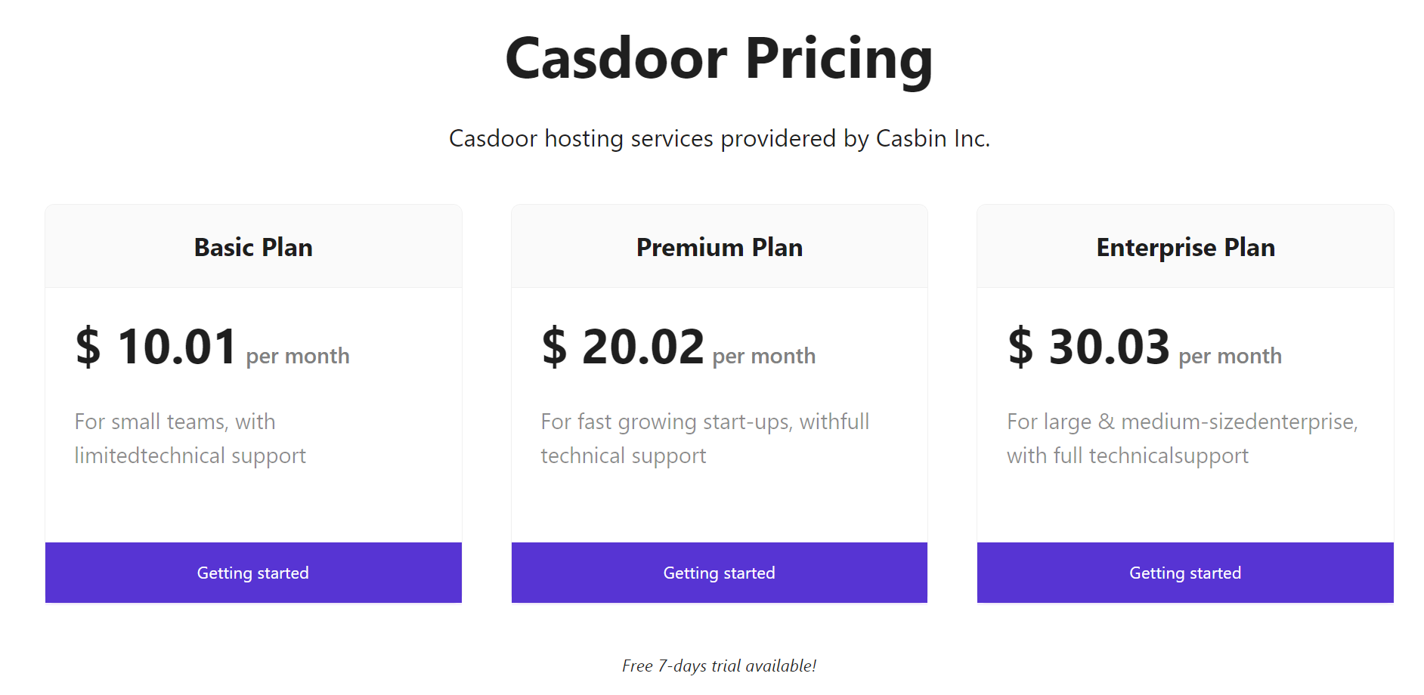Click the Premium Plan start-ups description text
Viewport: 1424px width, 695px height.
[x=704, y=438]
